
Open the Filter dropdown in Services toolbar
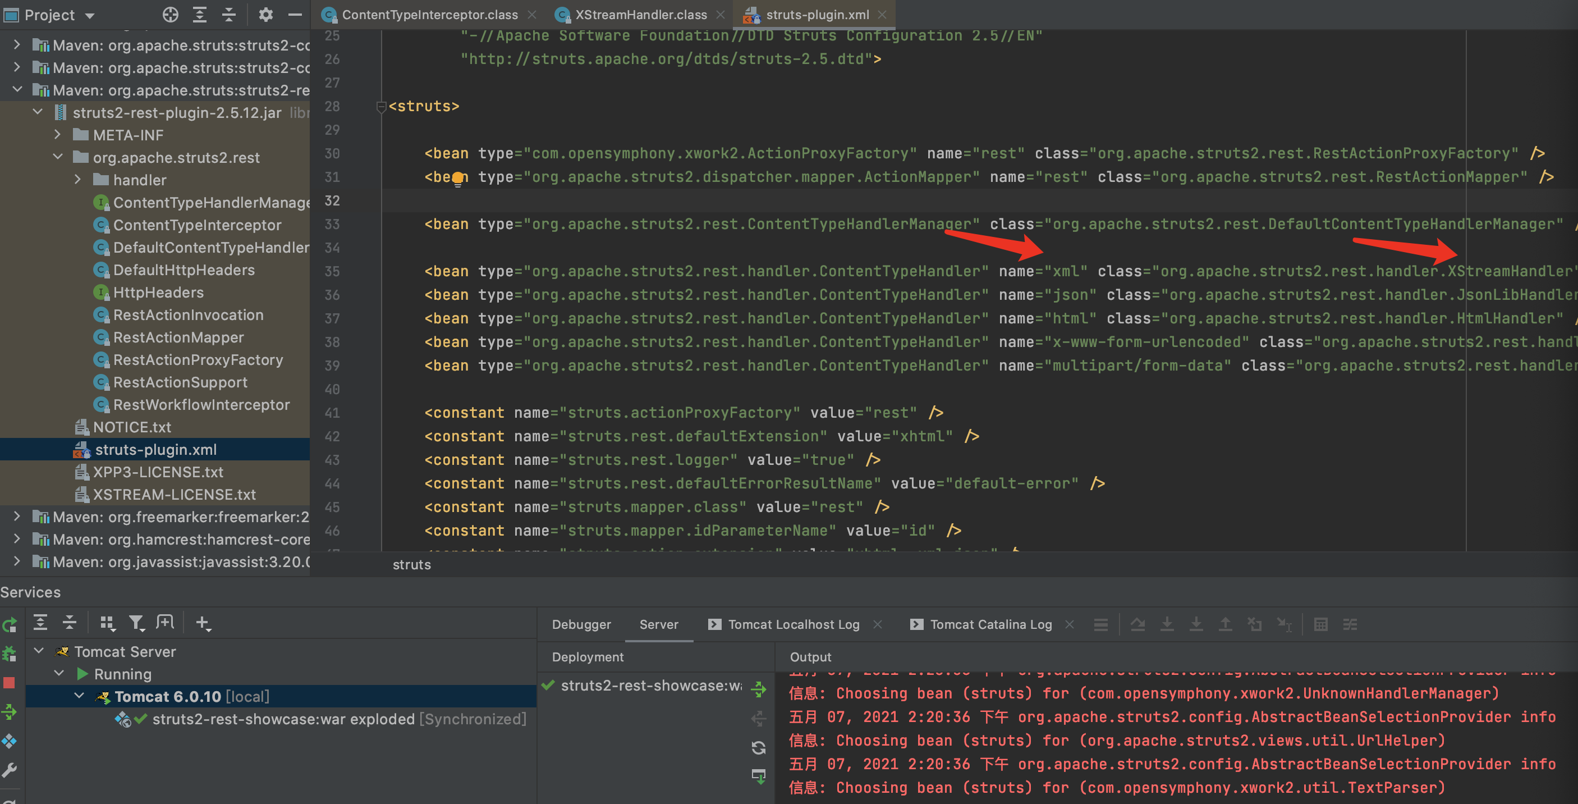coord(136,623)
